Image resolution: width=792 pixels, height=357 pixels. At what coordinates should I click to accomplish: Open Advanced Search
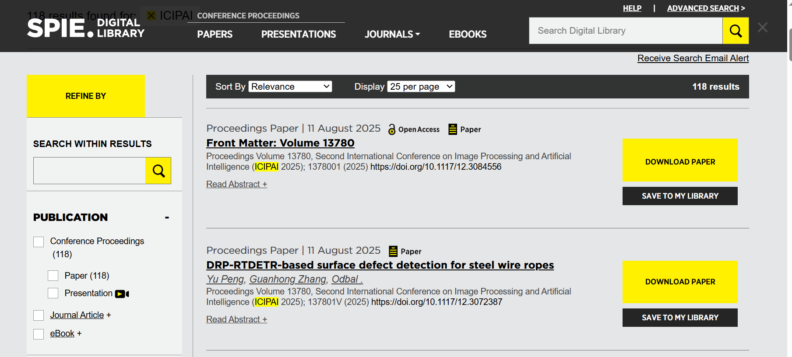tap(706, 8)
